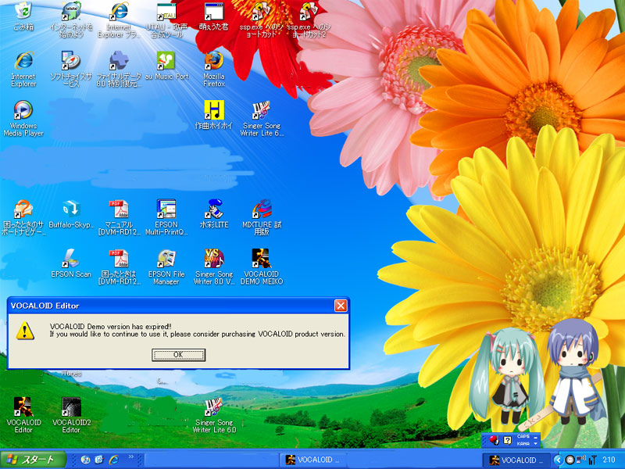Select the 困ったときは [DVM-RD12.. PDF icon
The width and height of the screenshot is (625, 469).
119,267
